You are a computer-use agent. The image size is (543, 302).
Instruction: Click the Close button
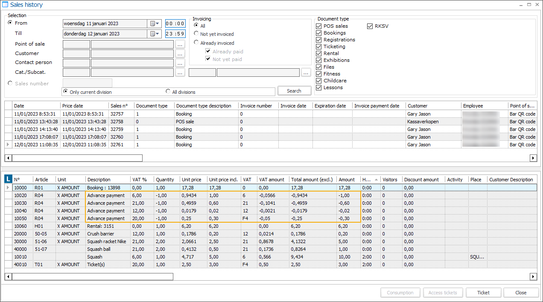click(521, 293)
